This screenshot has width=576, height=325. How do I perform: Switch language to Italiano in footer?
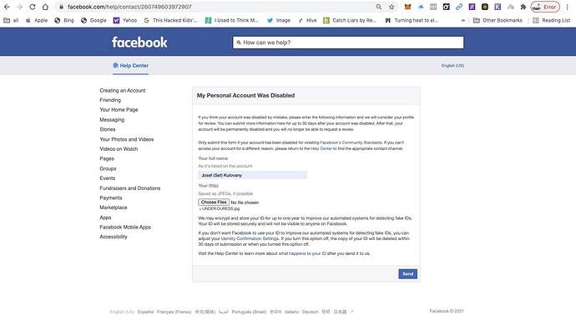point(291,312)
